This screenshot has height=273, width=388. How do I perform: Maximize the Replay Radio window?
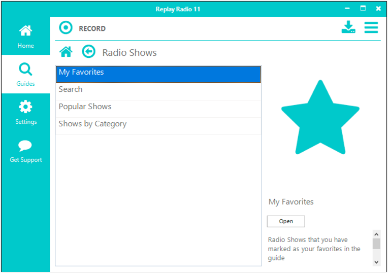(x=363, y=9)
